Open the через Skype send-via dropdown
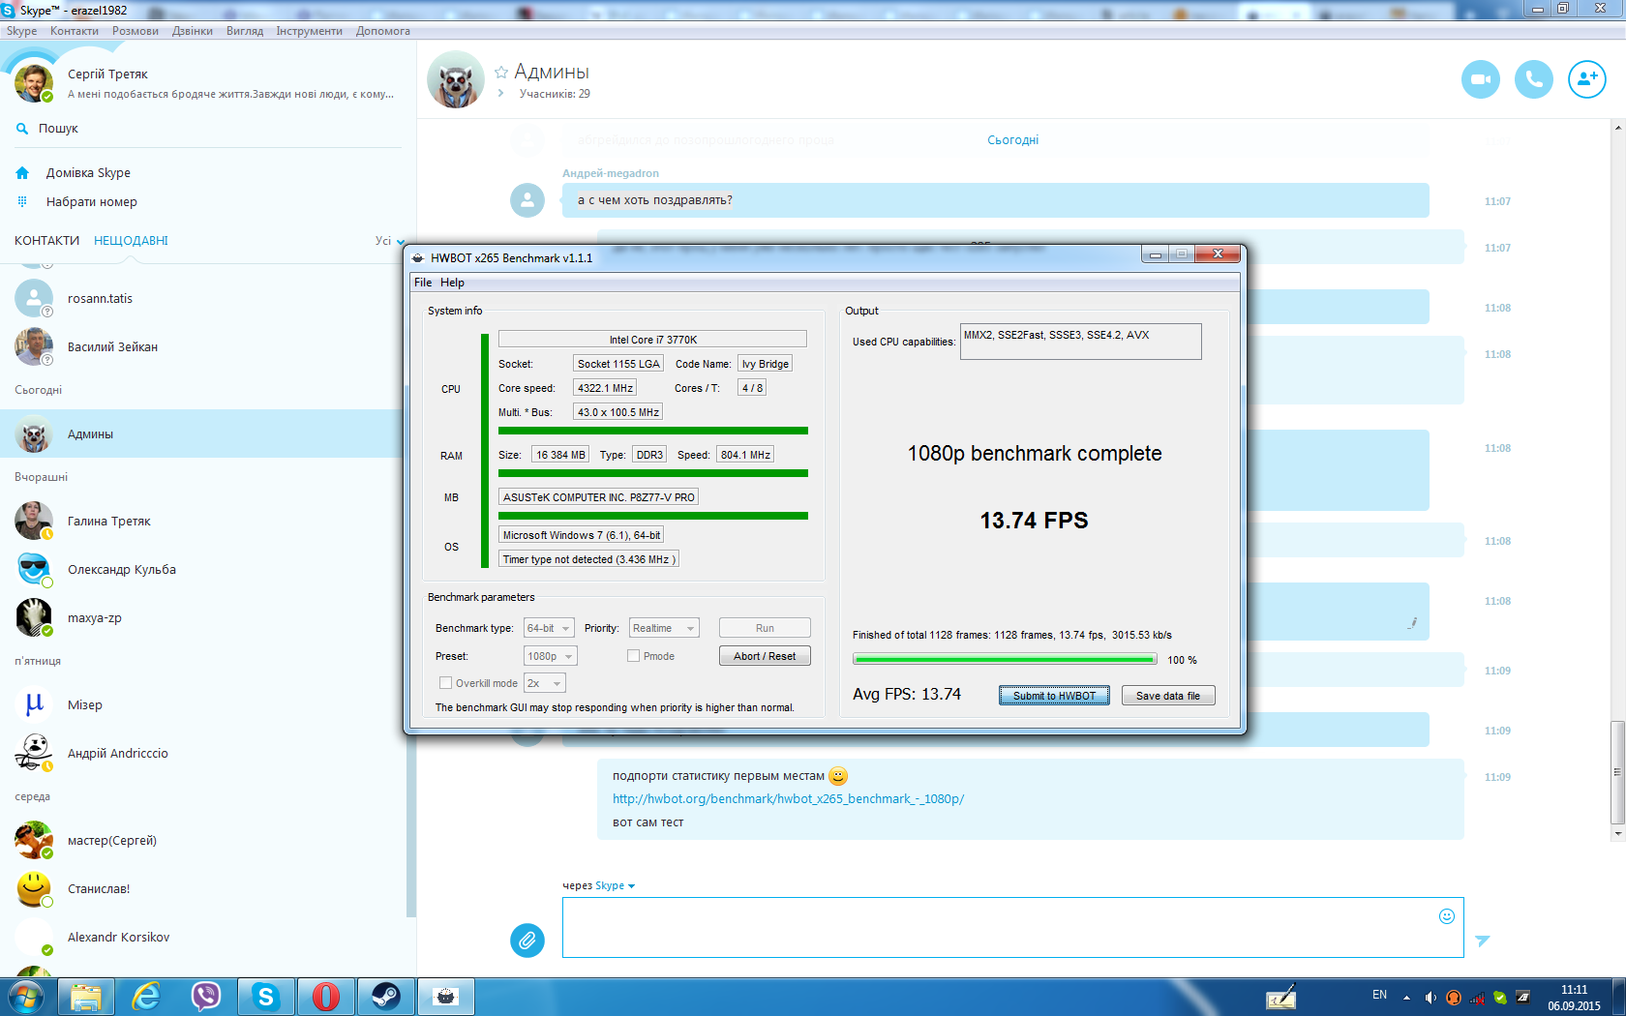Screen dimensions: 1626x1016 pos(615,885)
